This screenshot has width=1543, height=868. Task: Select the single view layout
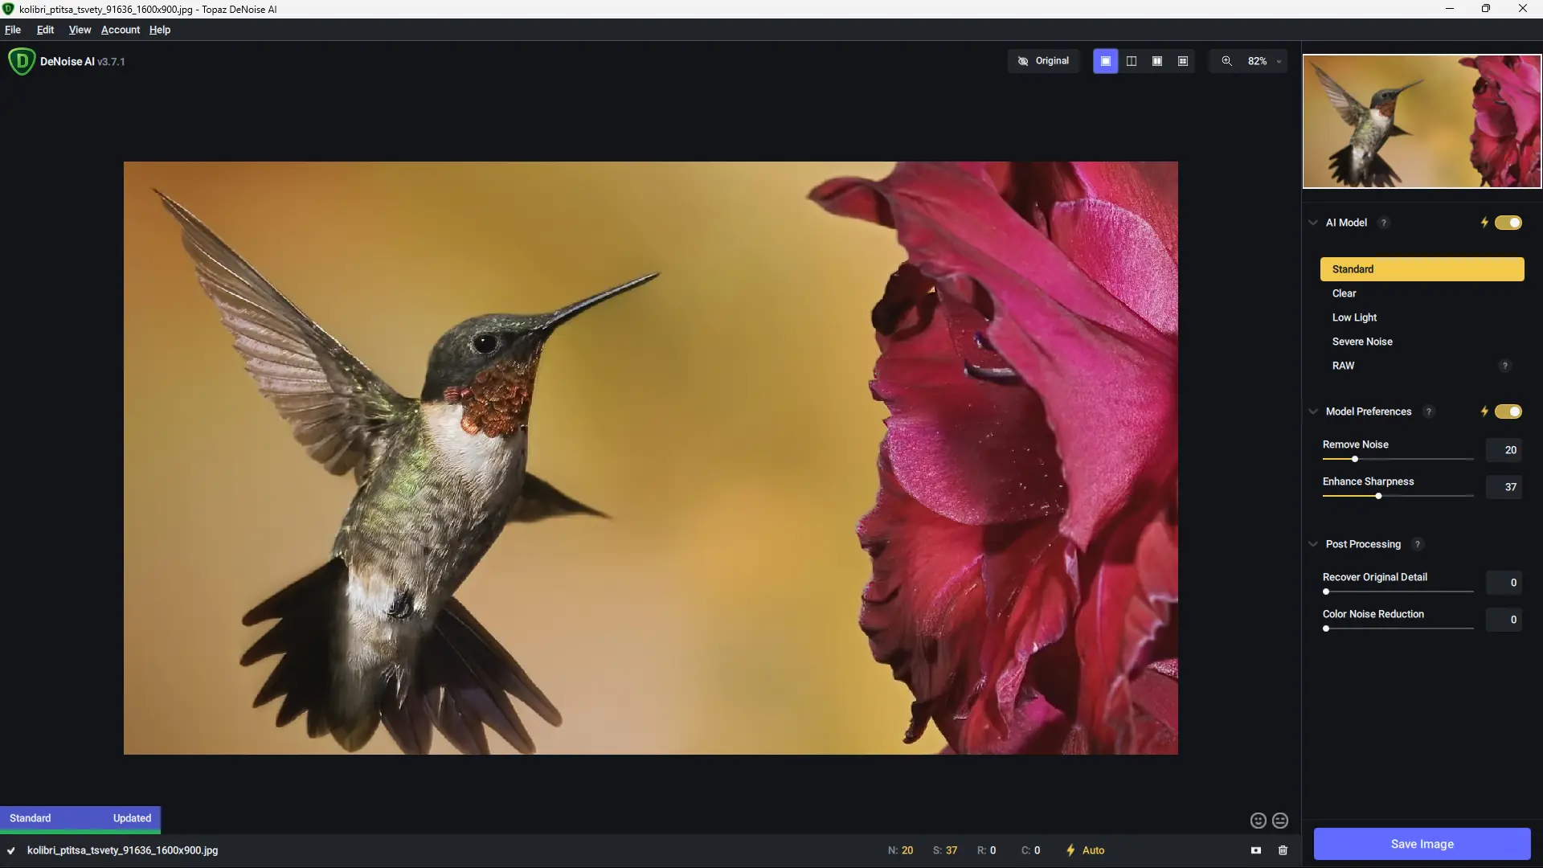(x=1105, y=60)
